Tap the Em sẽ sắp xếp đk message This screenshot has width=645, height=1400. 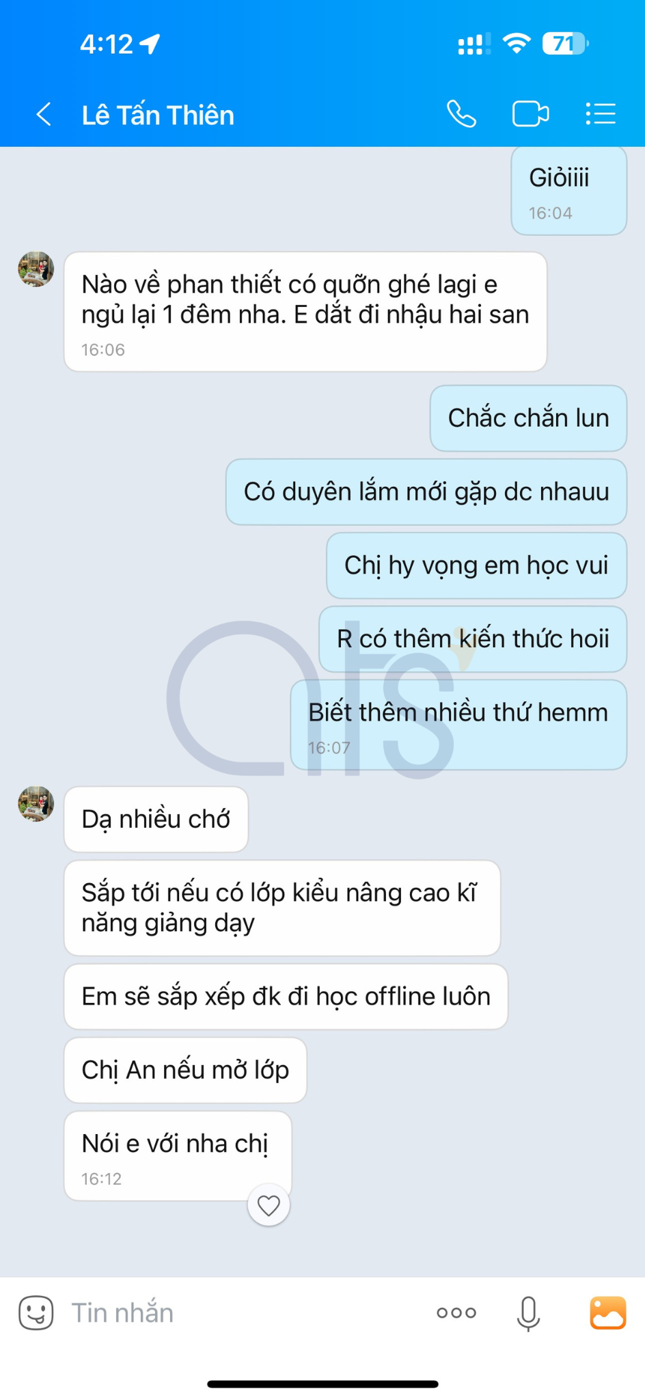(x=286, y=997)
